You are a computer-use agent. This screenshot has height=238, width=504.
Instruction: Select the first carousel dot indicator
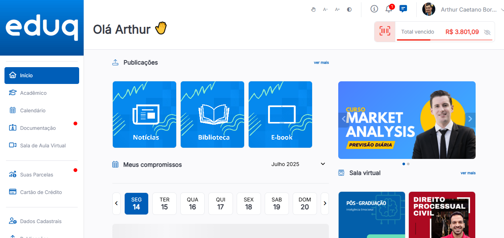pyautogui.click(x=404, y=164)
